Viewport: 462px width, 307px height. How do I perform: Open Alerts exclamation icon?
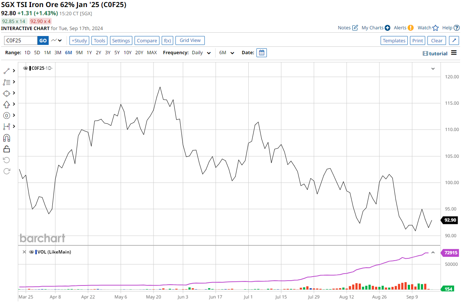(411, 28)
